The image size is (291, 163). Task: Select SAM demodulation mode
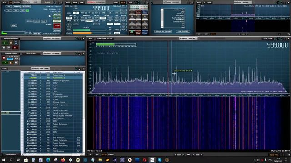point(83,13)
